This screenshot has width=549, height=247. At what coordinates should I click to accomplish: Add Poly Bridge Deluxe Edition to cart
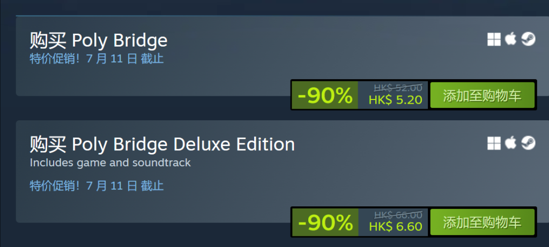click(483, 222)
